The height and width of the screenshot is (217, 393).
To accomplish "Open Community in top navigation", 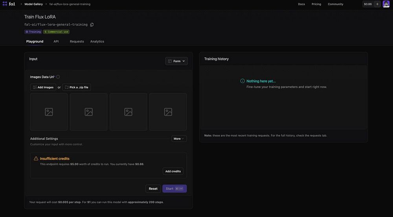I will pos(336,4).
